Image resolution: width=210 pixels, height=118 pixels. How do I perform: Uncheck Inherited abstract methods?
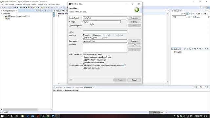84,63
